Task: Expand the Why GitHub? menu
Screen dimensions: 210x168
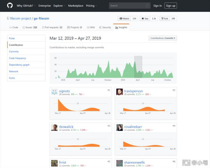Action: (26, 6)
